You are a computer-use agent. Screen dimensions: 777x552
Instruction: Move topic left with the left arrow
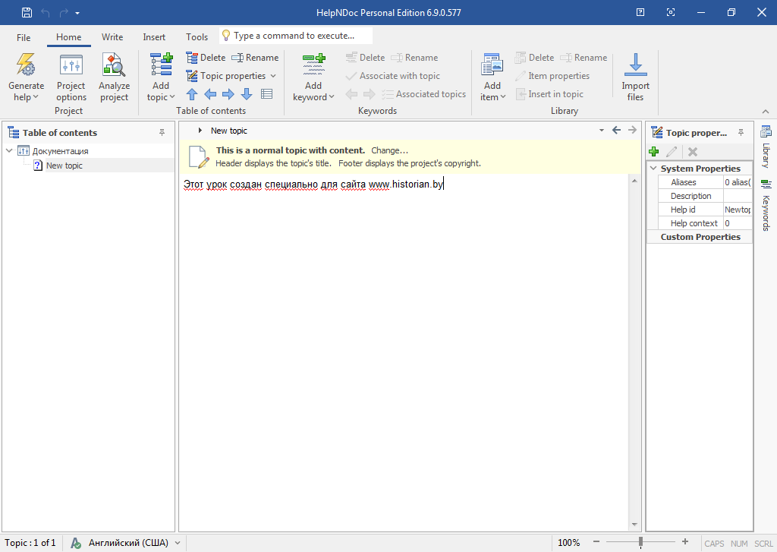(x=210, y=93)
